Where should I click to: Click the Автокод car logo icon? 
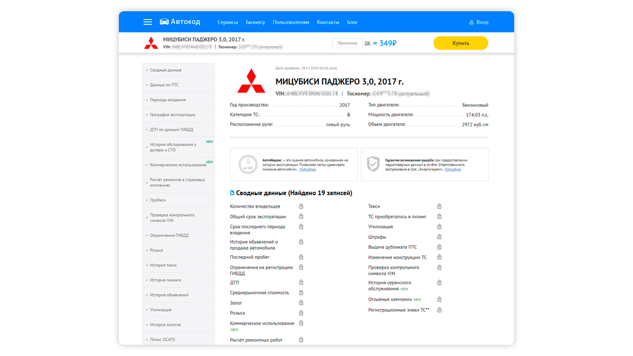pyautogui.click(x=164, y=22)
